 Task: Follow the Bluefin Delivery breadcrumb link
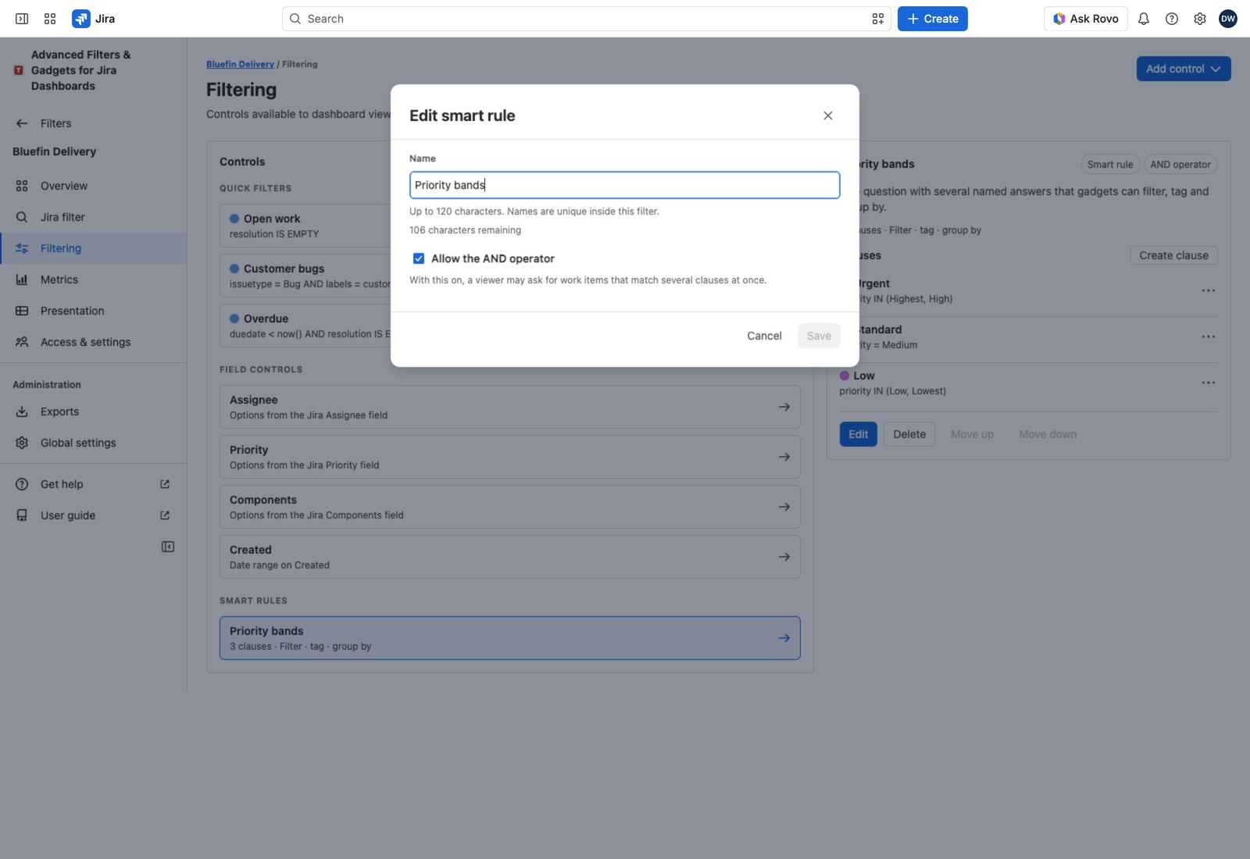(240, 64)
